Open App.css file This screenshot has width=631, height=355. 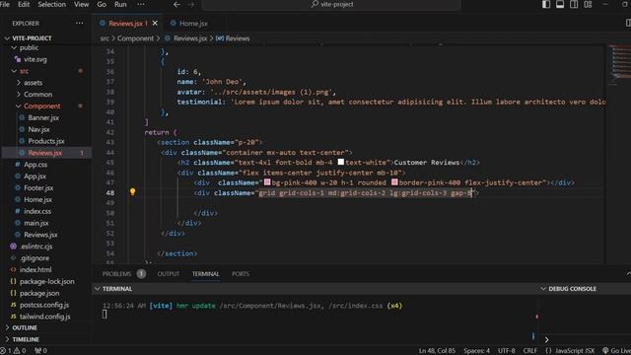35,165
